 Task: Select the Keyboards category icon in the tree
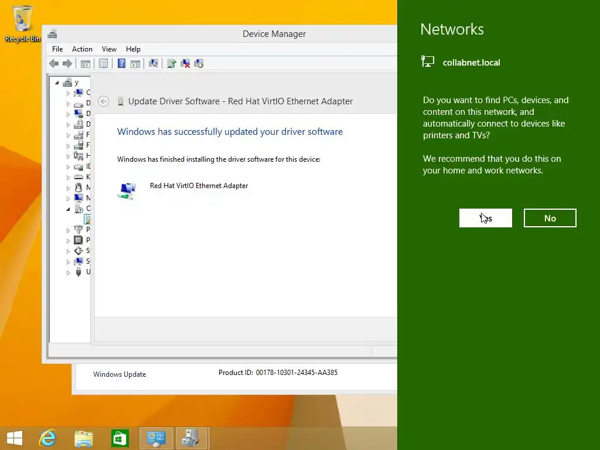pos(79,177)
